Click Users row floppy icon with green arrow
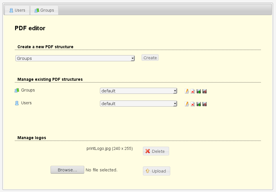Viewport: 276px width, 192px height. click(199, 104)
